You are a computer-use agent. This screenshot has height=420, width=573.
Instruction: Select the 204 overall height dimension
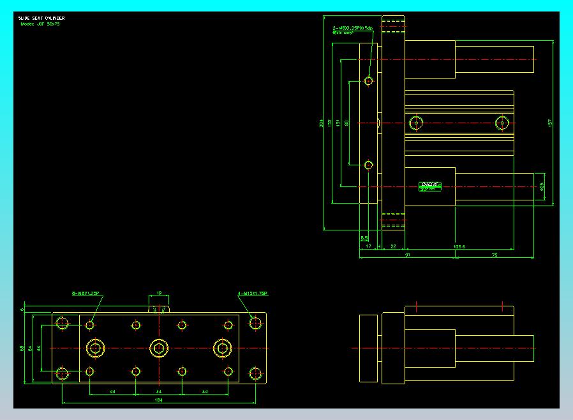point(321,123)
